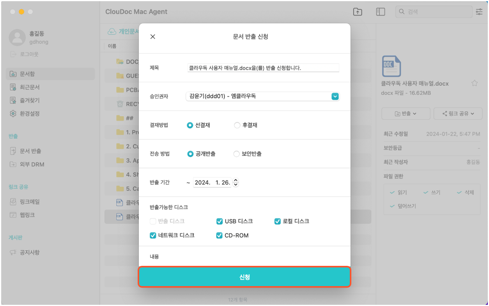Open the 반출 dropdown in the details panel

click(406, 114)
